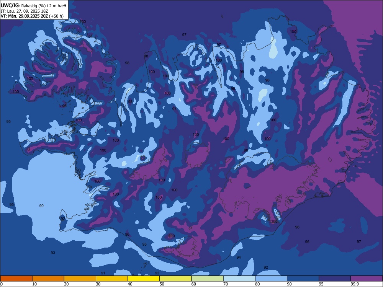Screen dimensions: 383x287
Task: Click the legend tick label '20'
Action: pos(66,284)
